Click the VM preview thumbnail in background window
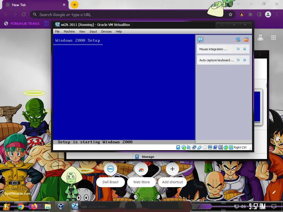This screenshot has height=212, width=283. click(x=258, y=107)
